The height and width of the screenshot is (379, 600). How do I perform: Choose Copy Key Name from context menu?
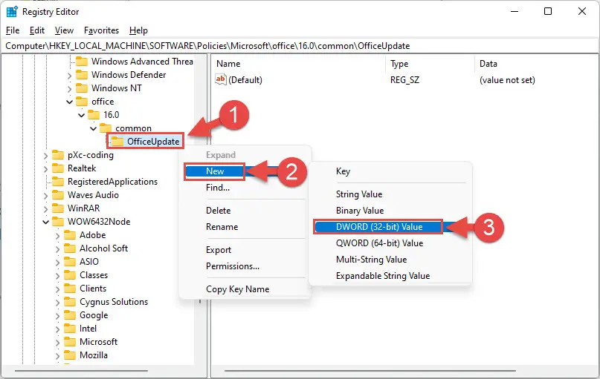pyautogui.click(x=237, y=289)
